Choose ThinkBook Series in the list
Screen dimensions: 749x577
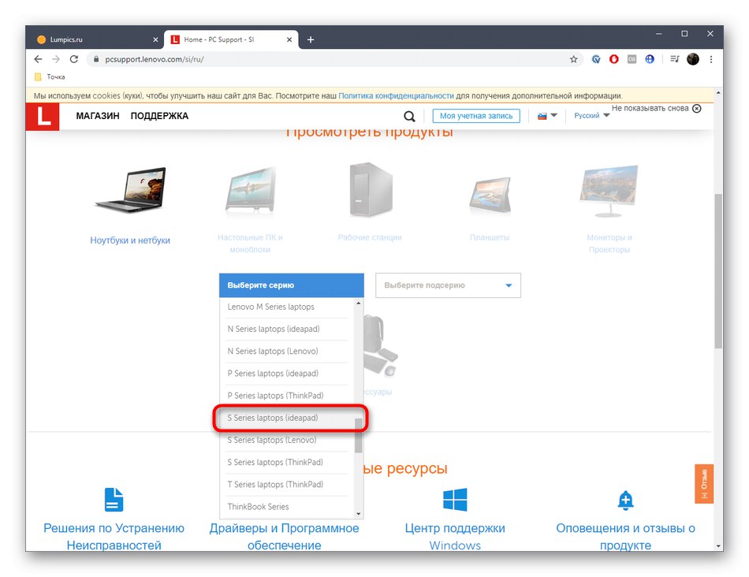(287, 507)
